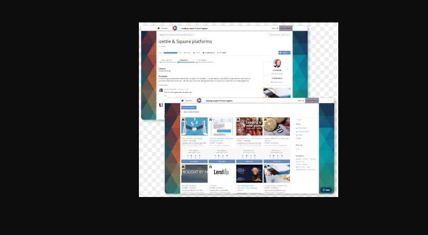This screenshot has height=235, width=428.
Task: Click the blue button under the handshake card
Action: click(194, 161)
